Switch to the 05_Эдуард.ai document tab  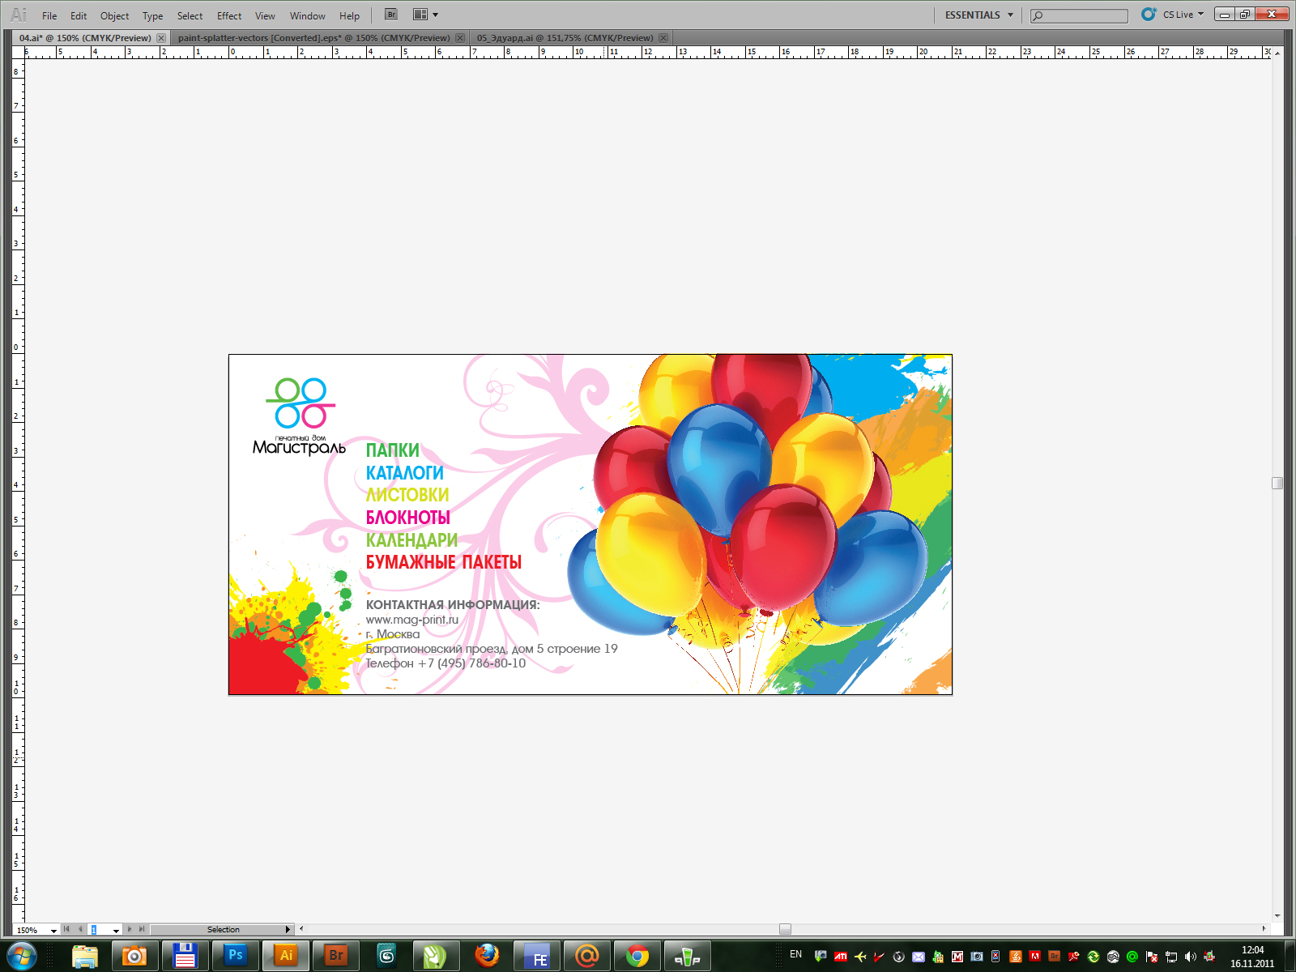point(565,38)
